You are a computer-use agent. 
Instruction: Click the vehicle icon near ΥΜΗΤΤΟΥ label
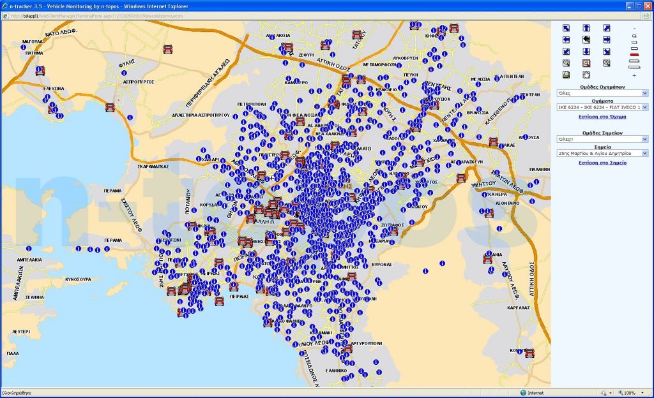pos(461,178)
